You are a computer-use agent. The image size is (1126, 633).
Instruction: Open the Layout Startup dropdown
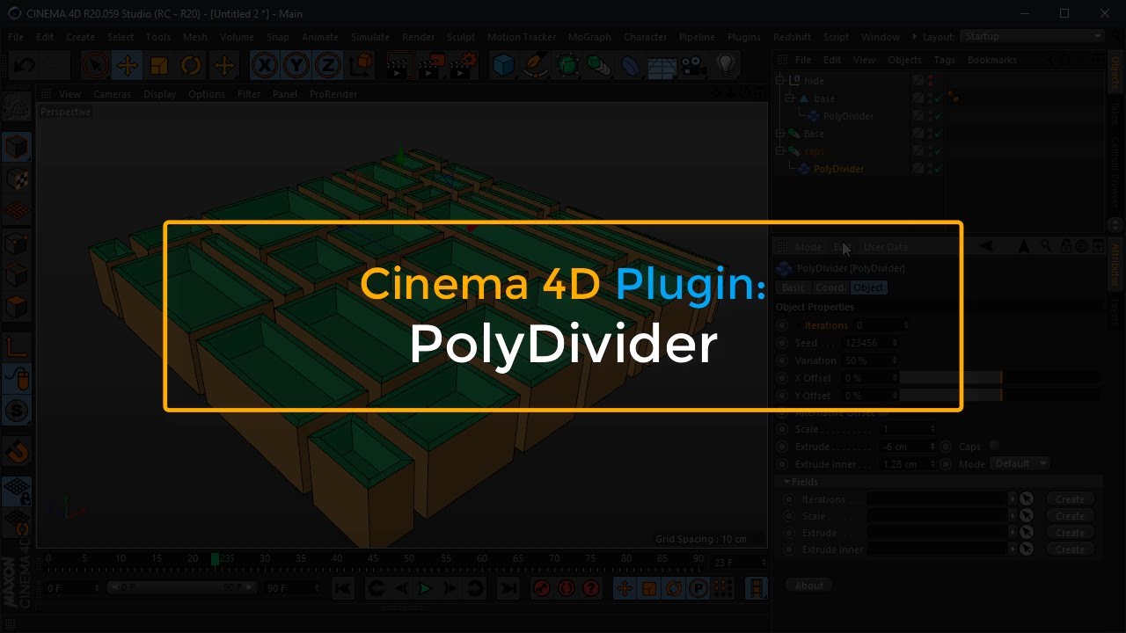(x=1032, y=36)
